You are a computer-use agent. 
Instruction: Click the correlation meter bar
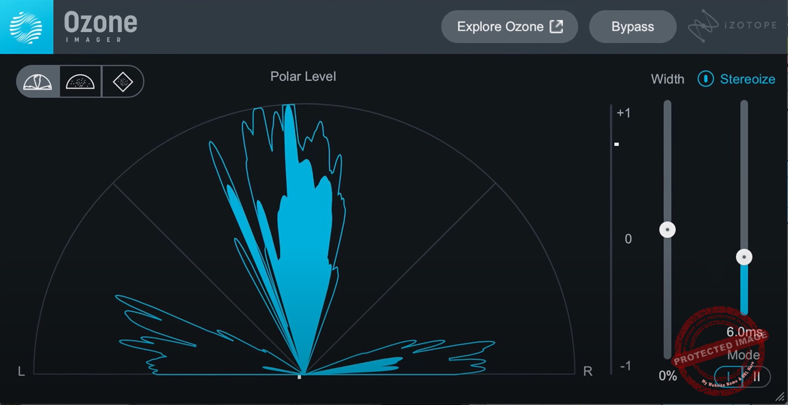pyautogui.click(x=612, y=238)
